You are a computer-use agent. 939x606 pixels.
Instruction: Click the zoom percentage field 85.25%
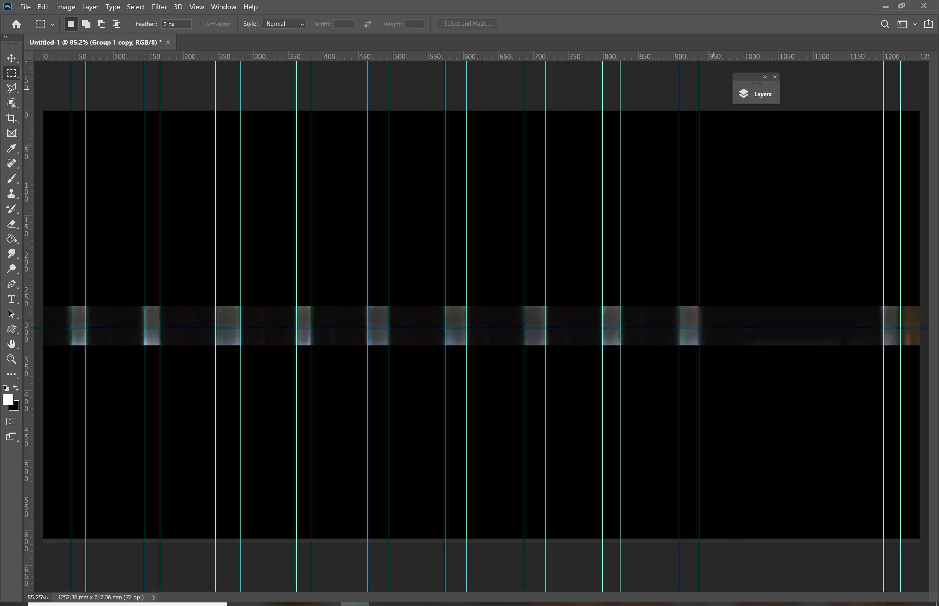[x=37, y=597]
